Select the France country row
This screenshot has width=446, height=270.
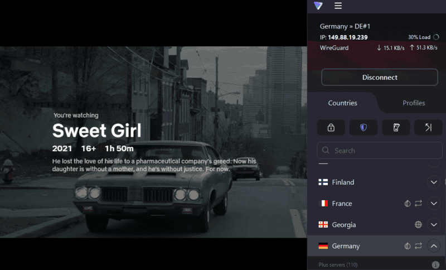tap(377, 204)
